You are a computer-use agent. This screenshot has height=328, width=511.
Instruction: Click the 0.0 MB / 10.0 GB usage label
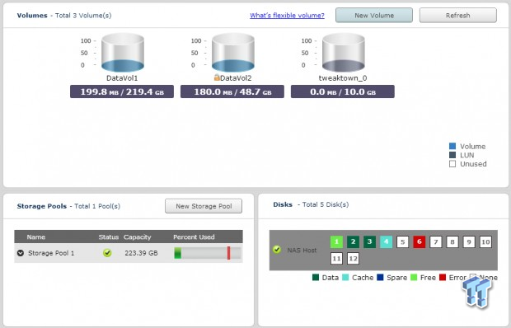343,91
